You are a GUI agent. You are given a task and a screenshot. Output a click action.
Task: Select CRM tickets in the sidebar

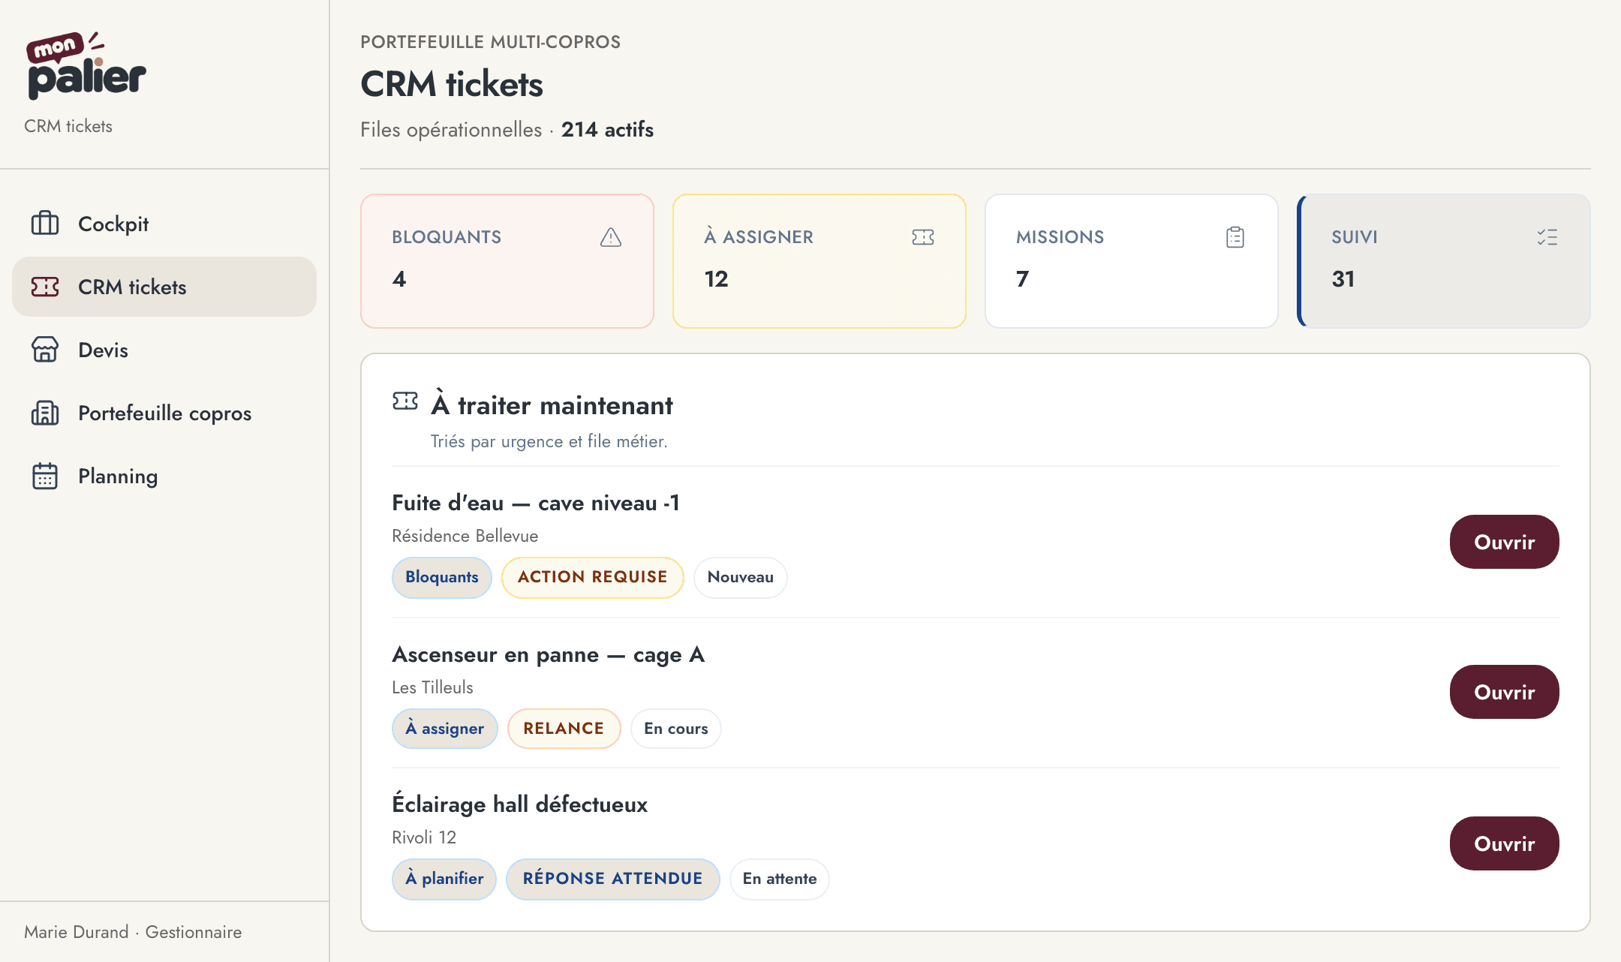164,287
